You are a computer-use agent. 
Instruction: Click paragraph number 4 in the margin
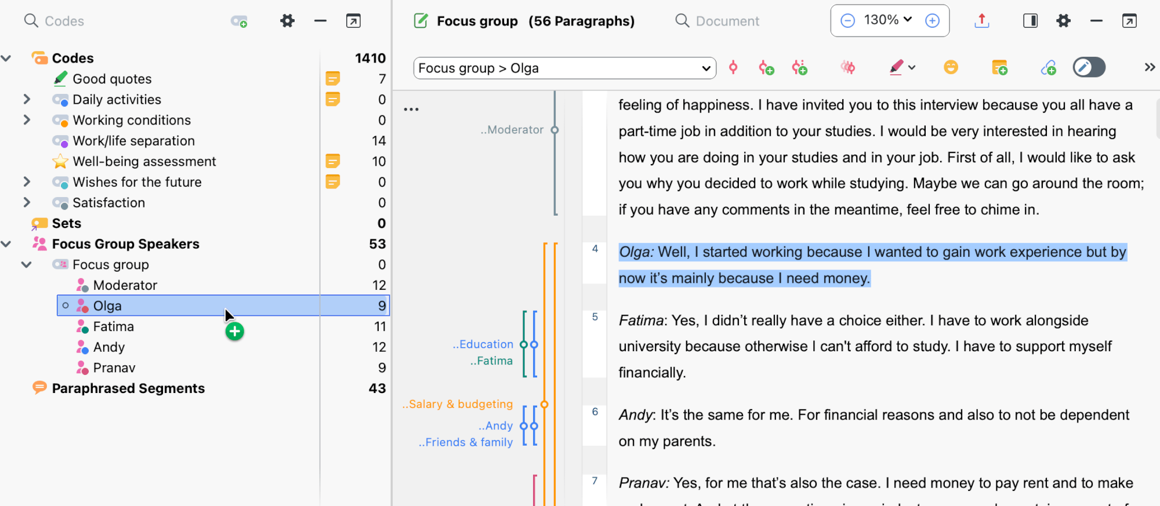click(x=595, y=249)
